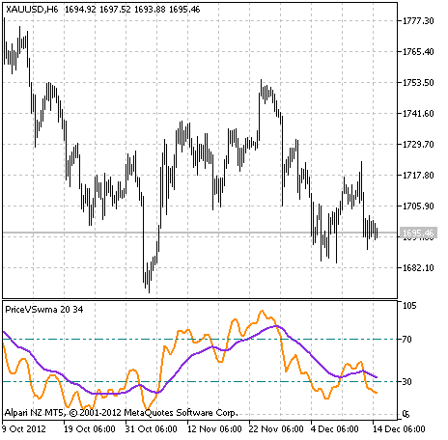Image resolution: width=448 pixels, height=440 pixels.
Task: Click the Alpari NZ MT5 copyright text
Action: point(122,413)
